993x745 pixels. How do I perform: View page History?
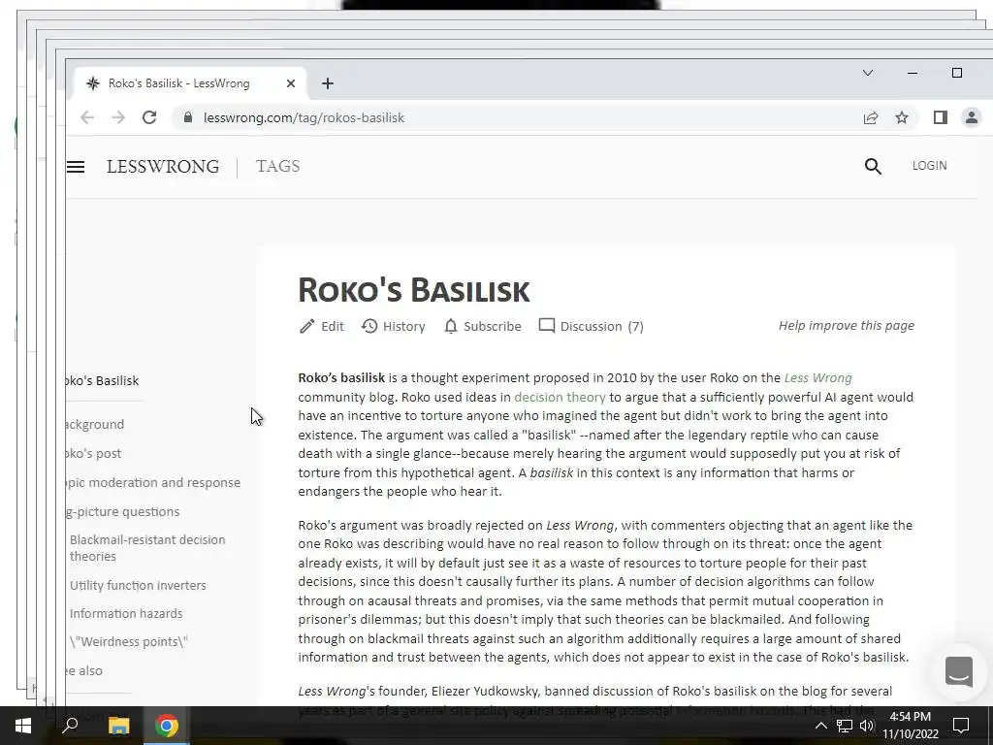point(394,326)
